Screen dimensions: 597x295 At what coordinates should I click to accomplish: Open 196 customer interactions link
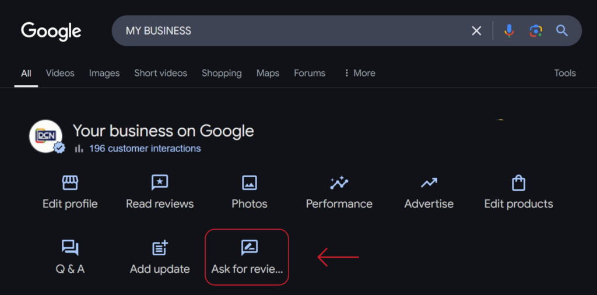[x=145, y=149]
